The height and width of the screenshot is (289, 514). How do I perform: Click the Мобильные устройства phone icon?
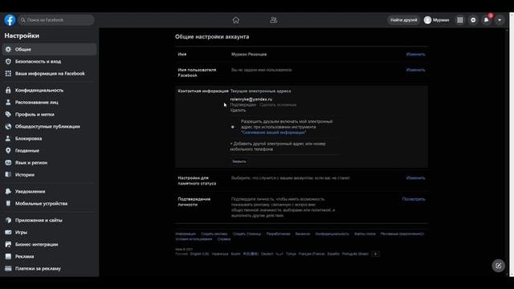(8, 203)
